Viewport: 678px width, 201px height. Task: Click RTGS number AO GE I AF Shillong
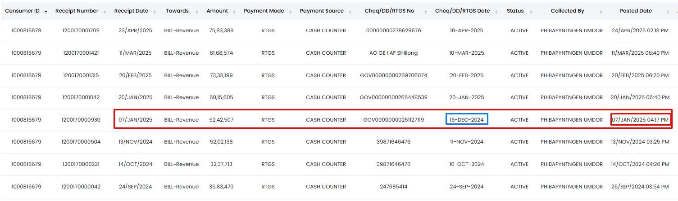393,53
